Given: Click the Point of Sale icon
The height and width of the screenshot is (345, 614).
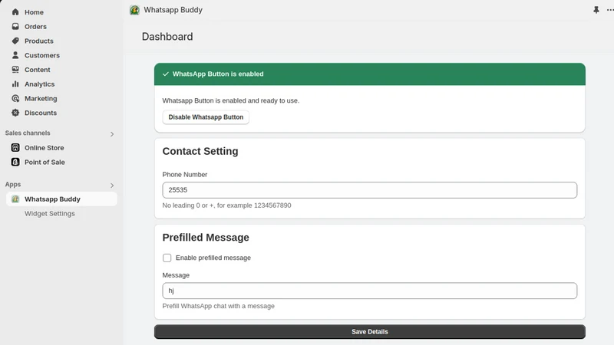Looking at the screenshot, I should click(x=15, y=162).
